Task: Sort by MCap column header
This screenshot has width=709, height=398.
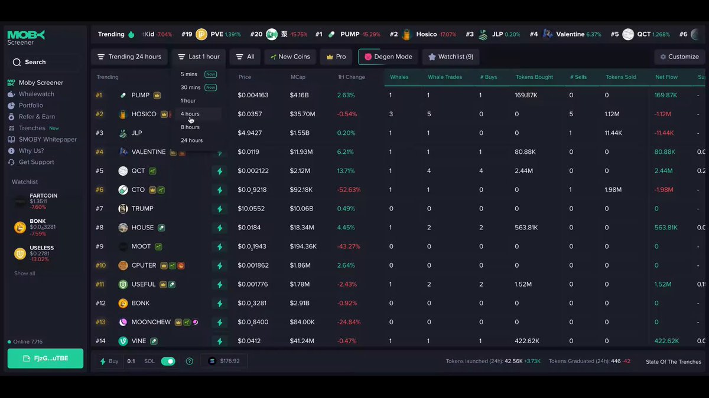Action: (x=298, y=77)
